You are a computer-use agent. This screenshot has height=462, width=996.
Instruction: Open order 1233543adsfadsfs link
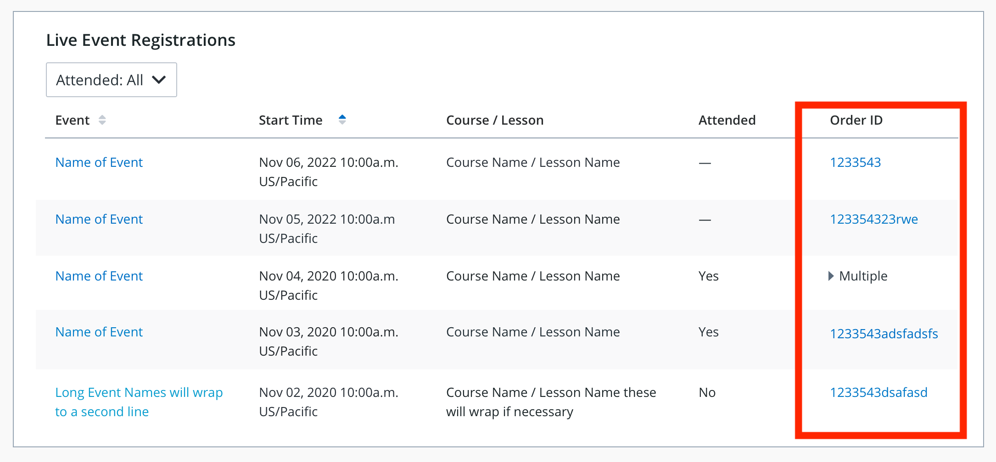point(884,334)
